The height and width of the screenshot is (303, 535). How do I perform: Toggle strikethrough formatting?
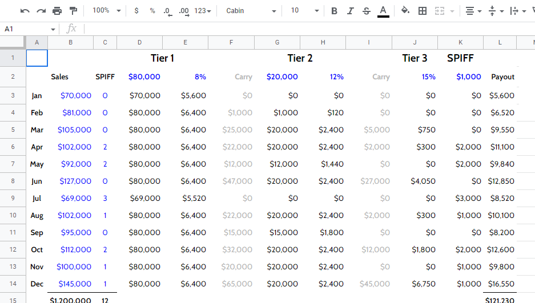pos(367,11)
